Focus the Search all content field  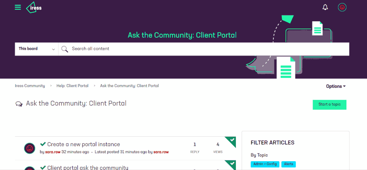click(x=204, y=49)
